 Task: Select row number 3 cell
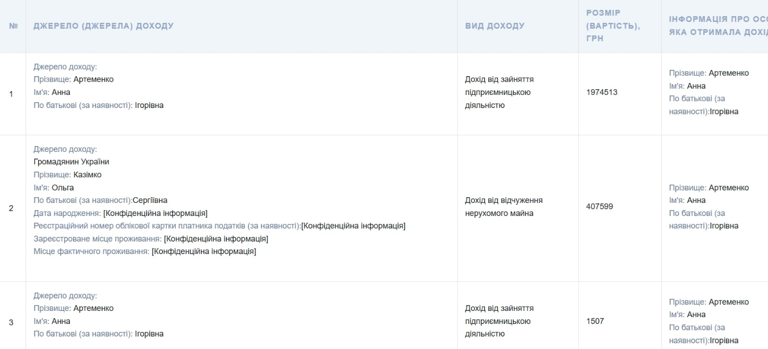pyautogui.click(x=11, y=322)
